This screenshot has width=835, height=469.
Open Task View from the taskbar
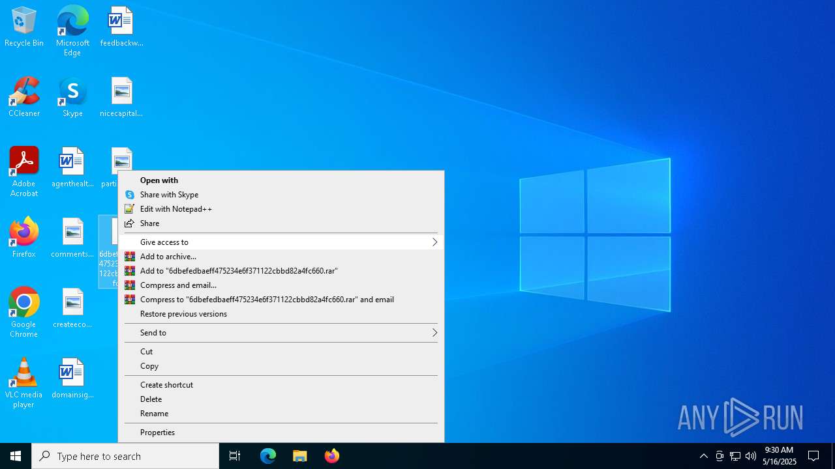[x=235, y=456]
